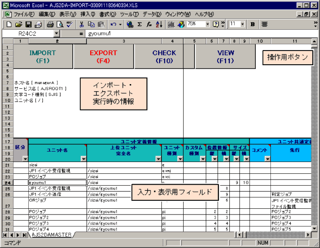
Task: Open the 編集(E) menu
Action: click(47, 14)
